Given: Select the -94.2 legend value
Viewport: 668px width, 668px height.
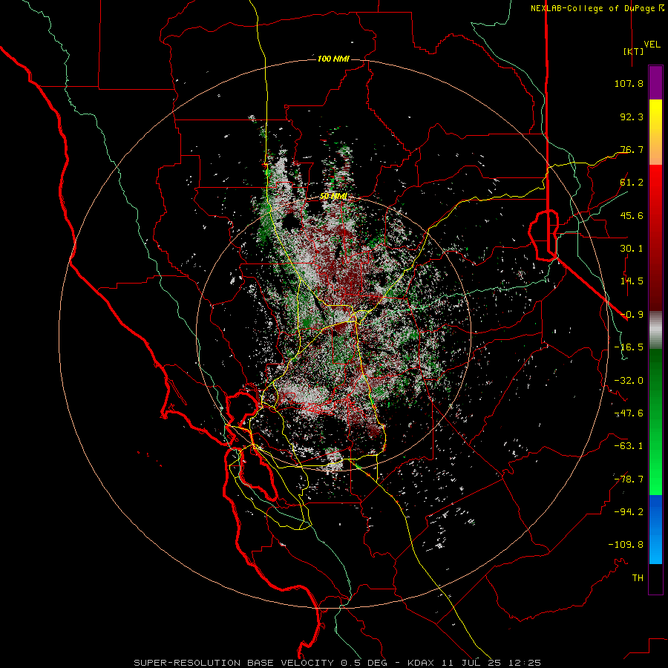Looking at the screenshot, I should [x=629, y=512].
